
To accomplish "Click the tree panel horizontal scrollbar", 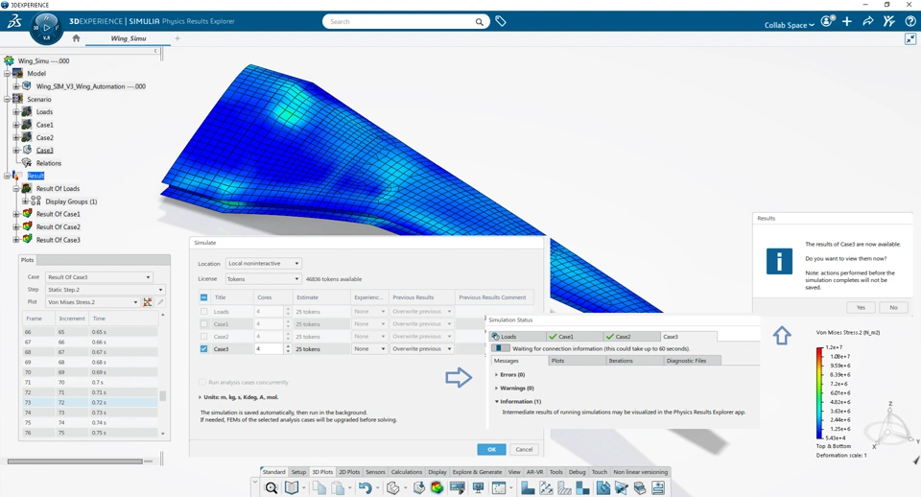I will point(75,461).
